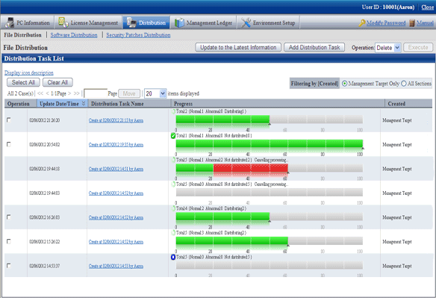Click blue not-started icon in last row
The width and height of the screenshot is (436, 298).
(x=173, y=257)
